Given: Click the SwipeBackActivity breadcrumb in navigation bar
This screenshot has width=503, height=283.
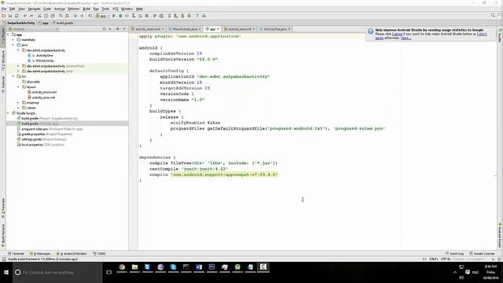Looking at the screenshot, I should click(x=19, y=23).
